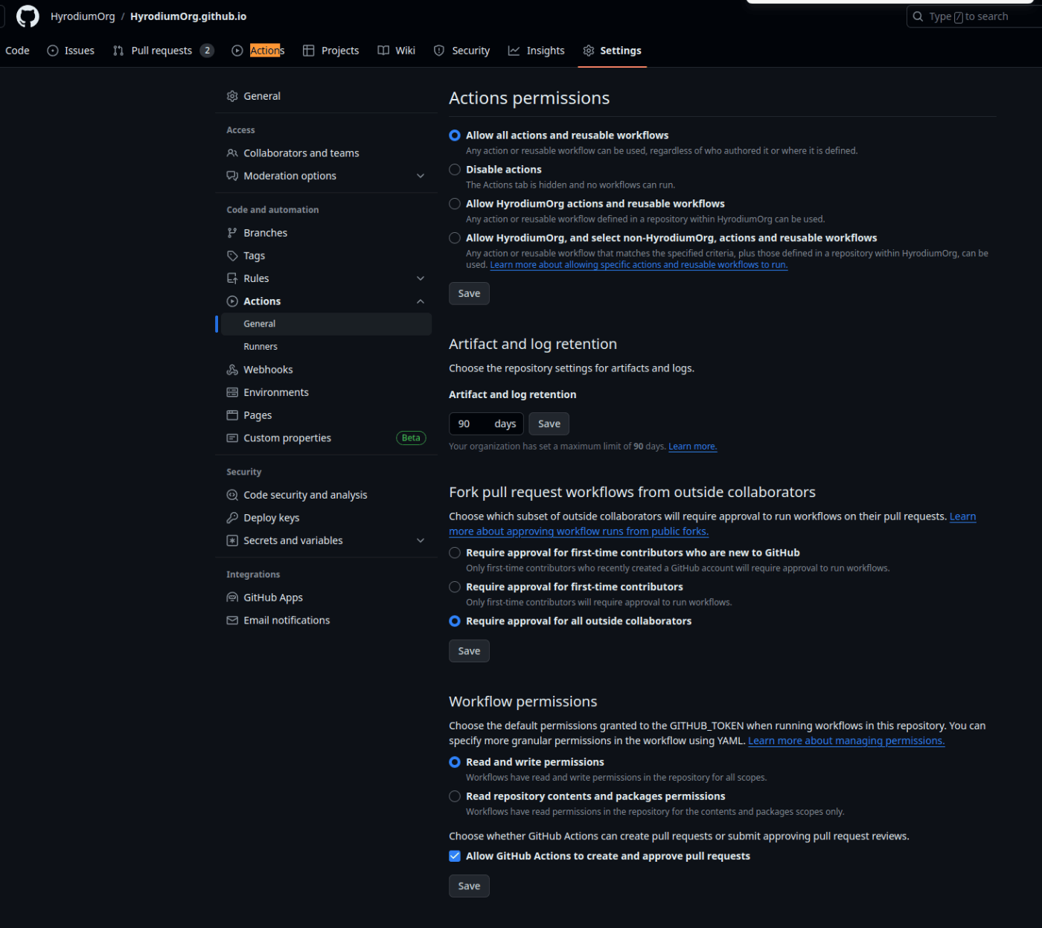
Task: Collapse the Actions section chevron
Action: click(421, 301)
